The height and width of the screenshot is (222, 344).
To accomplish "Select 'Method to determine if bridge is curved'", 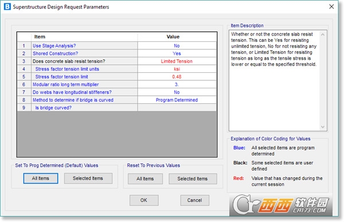I will pos(84,100).
